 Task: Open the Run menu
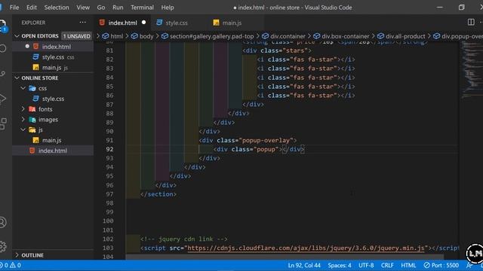(x=118, y=8)
